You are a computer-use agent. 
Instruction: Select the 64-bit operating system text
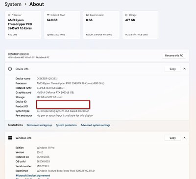coord(63,111)
